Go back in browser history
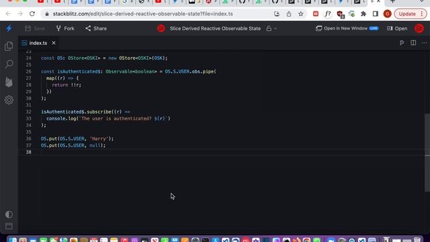The width and height of the screenshot is (430, 242). coord(8,13)
